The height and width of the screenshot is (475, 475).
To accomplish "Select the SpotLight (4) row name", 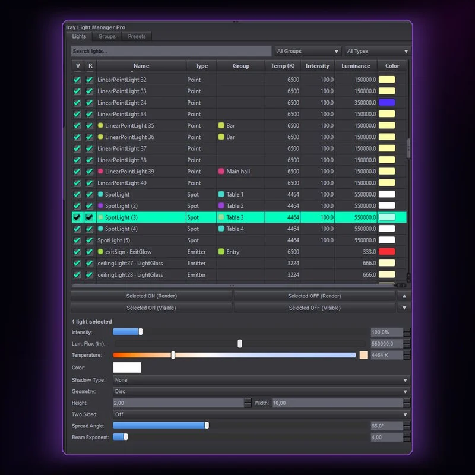I will [121, 229].
